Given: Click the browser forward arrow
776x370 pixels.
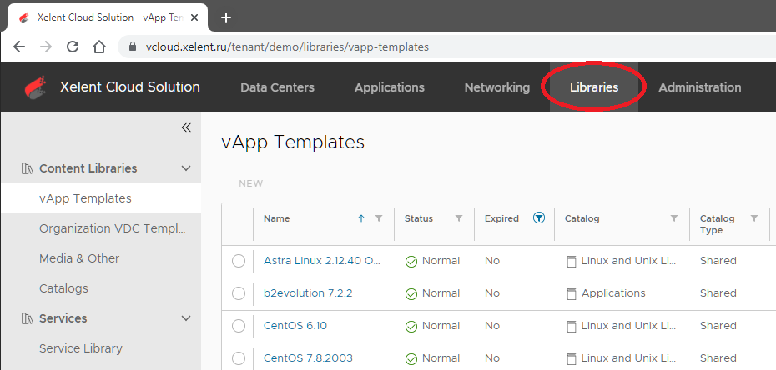Looking at the screenshot, I should (46, 47).
